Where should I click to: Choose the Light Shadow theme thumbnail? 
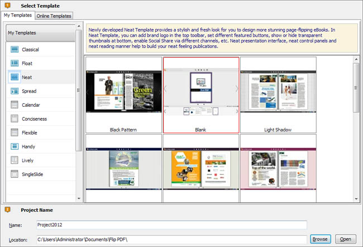tap(278, 93)
